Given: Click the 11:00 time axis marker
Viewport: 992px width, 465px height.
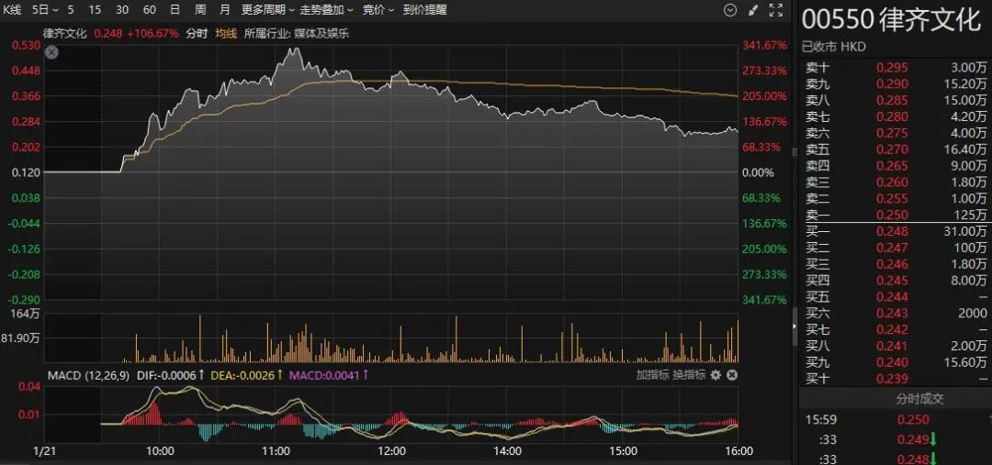Looking at the screenshot, I should click(x=276, y=451).
